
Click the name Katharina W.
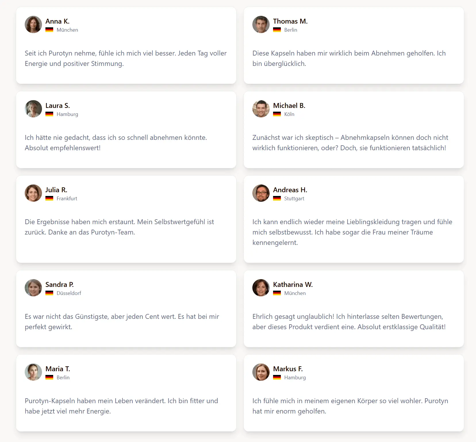293,285
